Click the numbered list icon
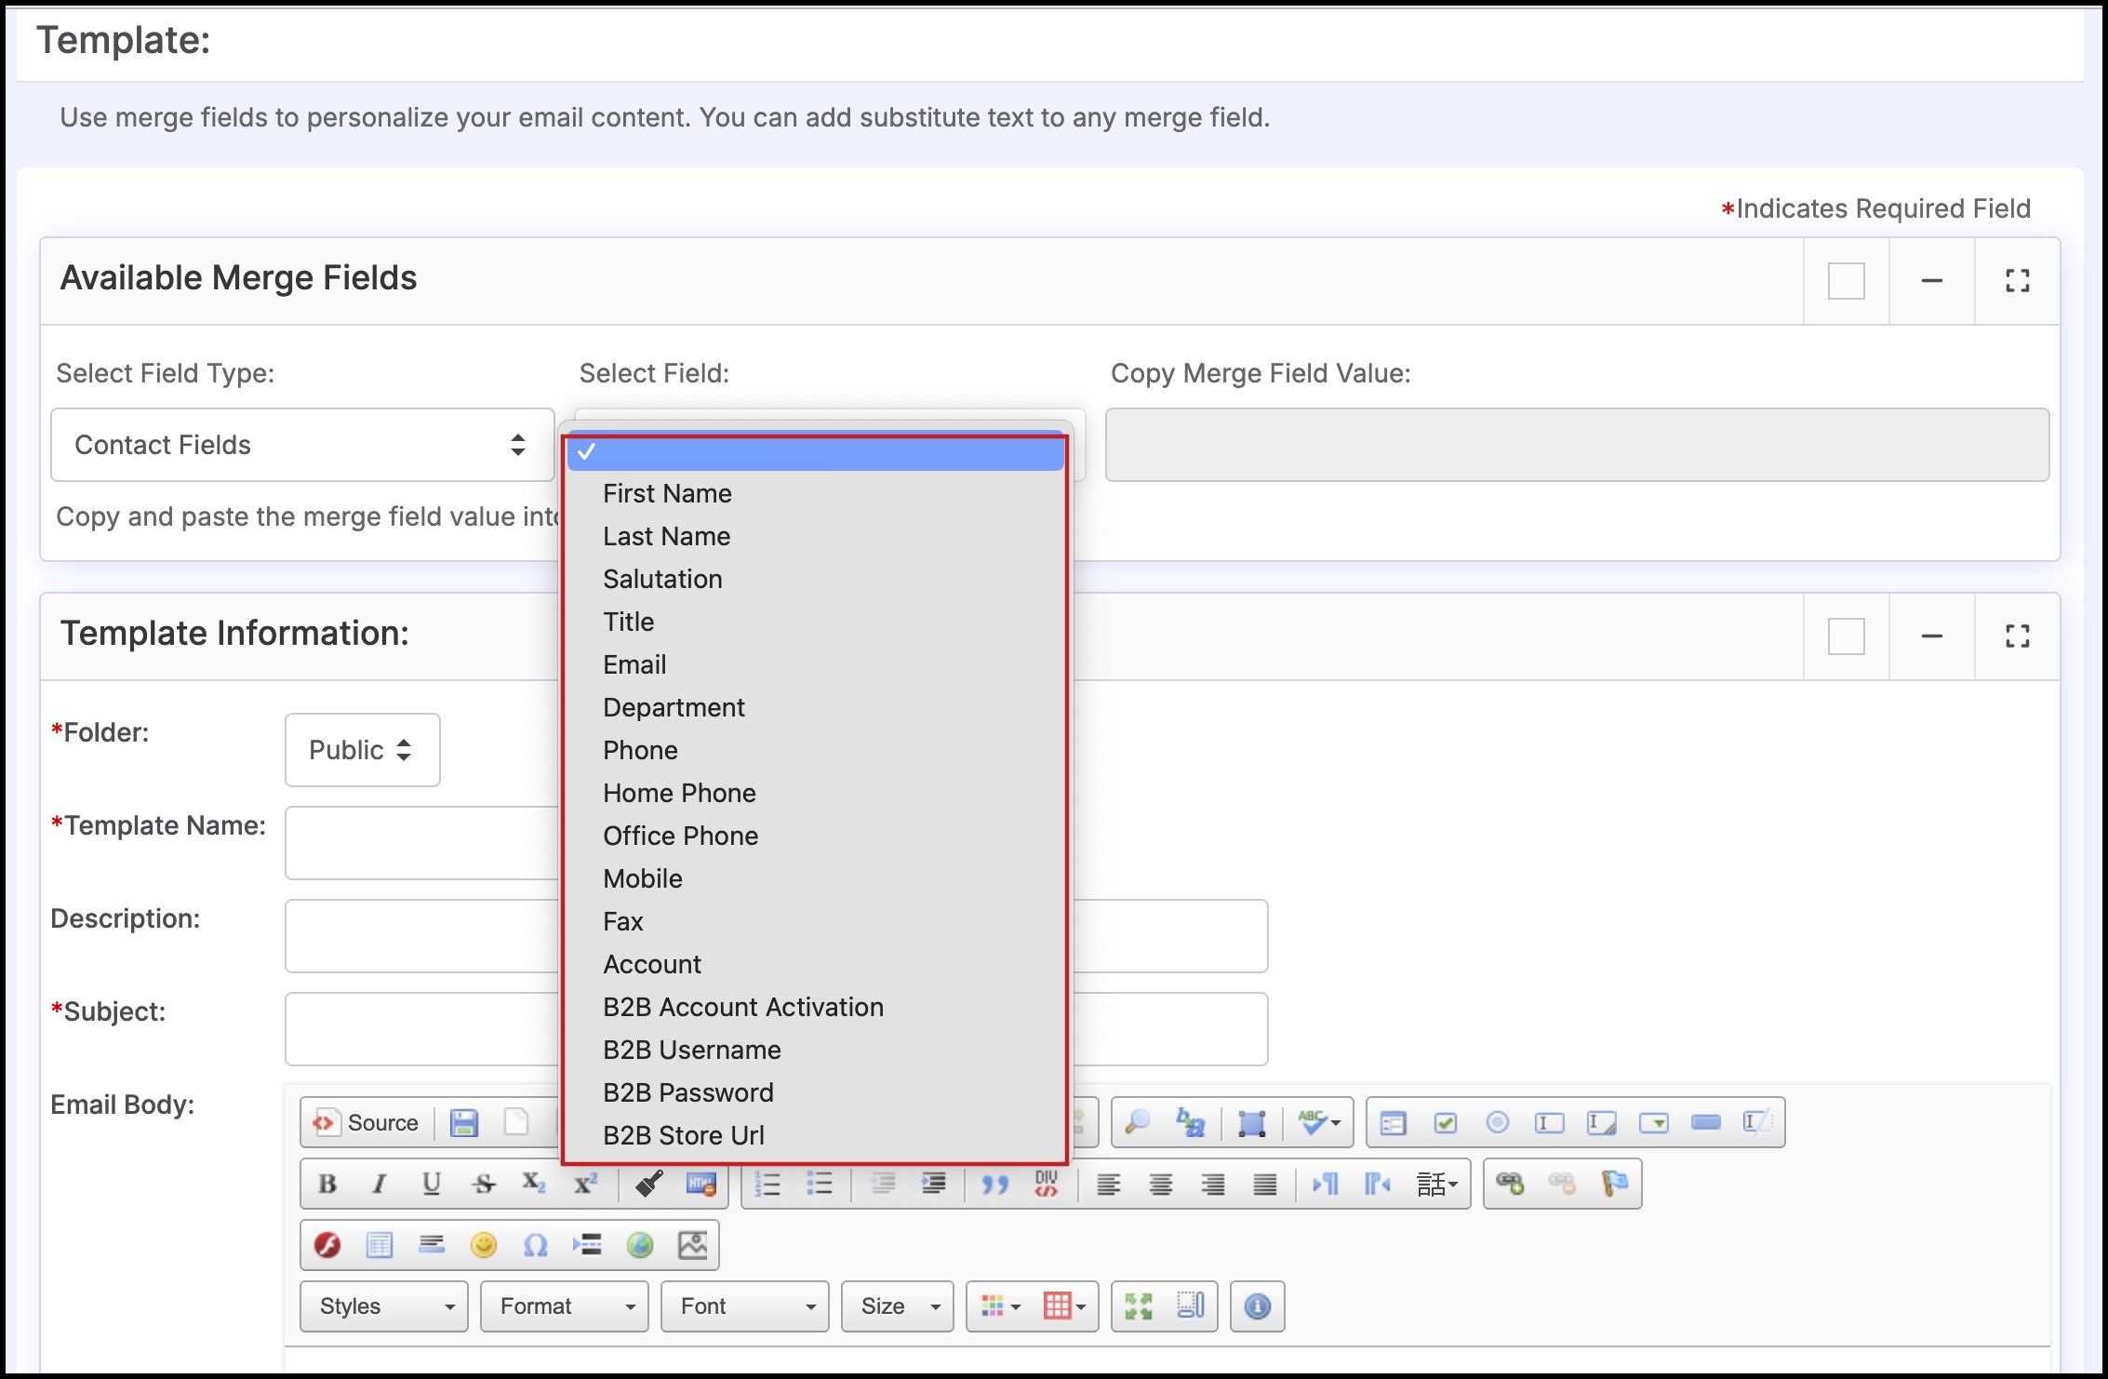 pos(767,1184)
